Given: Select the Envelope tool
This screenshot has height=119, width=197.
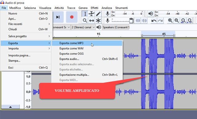Looking at the screenshot, I should pos(91,14).
